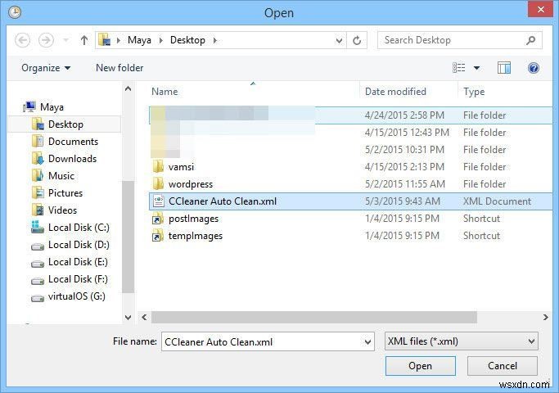Open Help with the question mark icon
Screen dimensions: 559x393
pyautogui.click(x=534, y=68)
